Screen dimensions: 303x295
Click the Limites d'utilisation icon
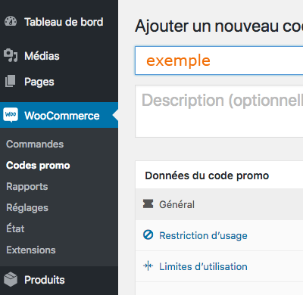point(148,265)
